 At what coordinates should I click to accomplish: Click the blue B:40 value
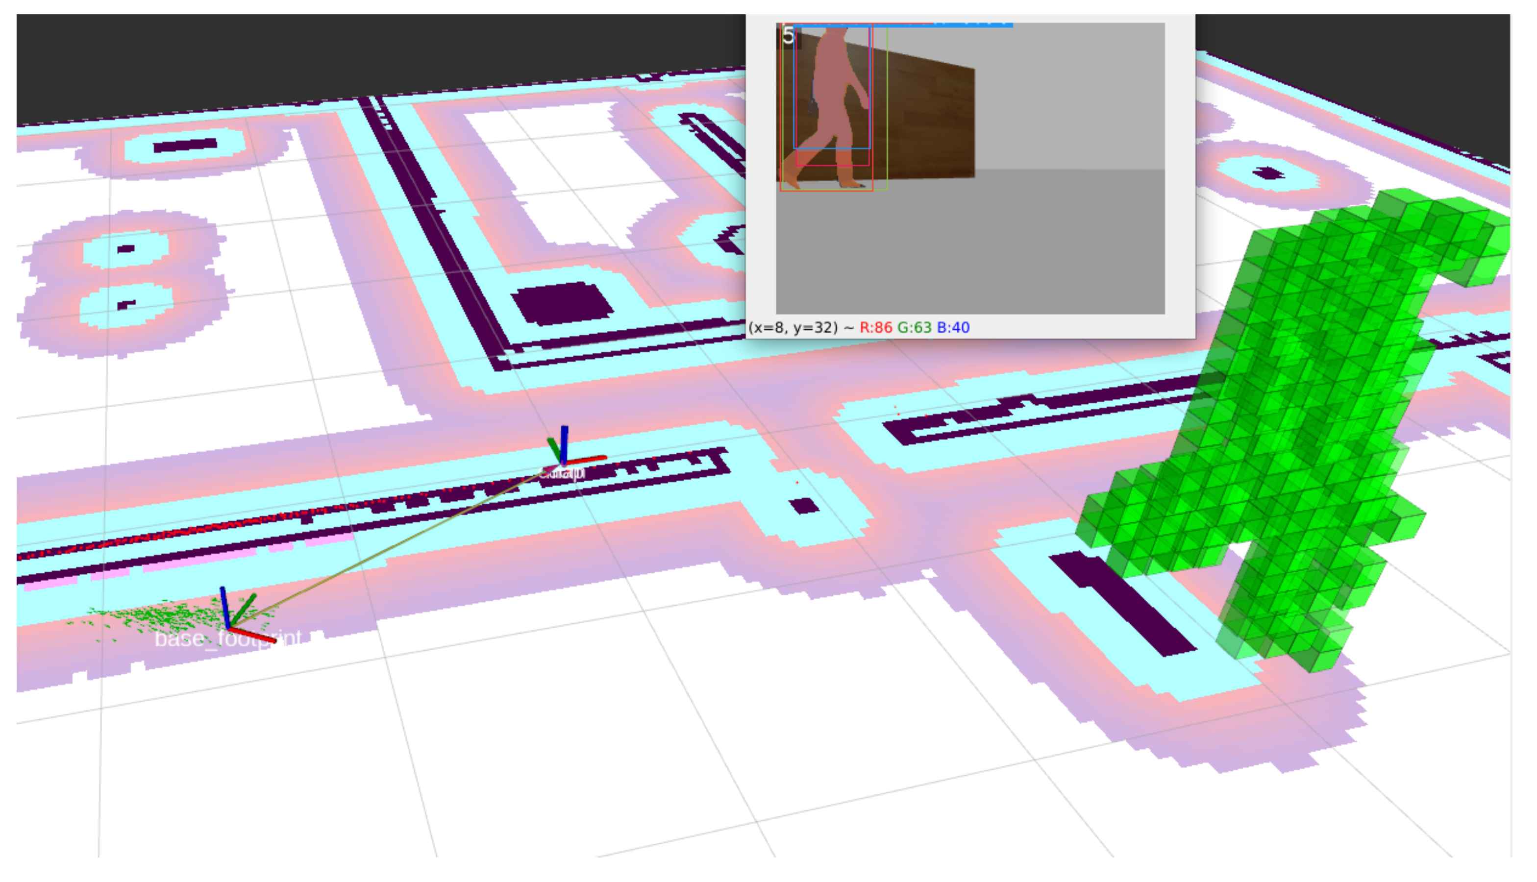(x=954, y=328)
